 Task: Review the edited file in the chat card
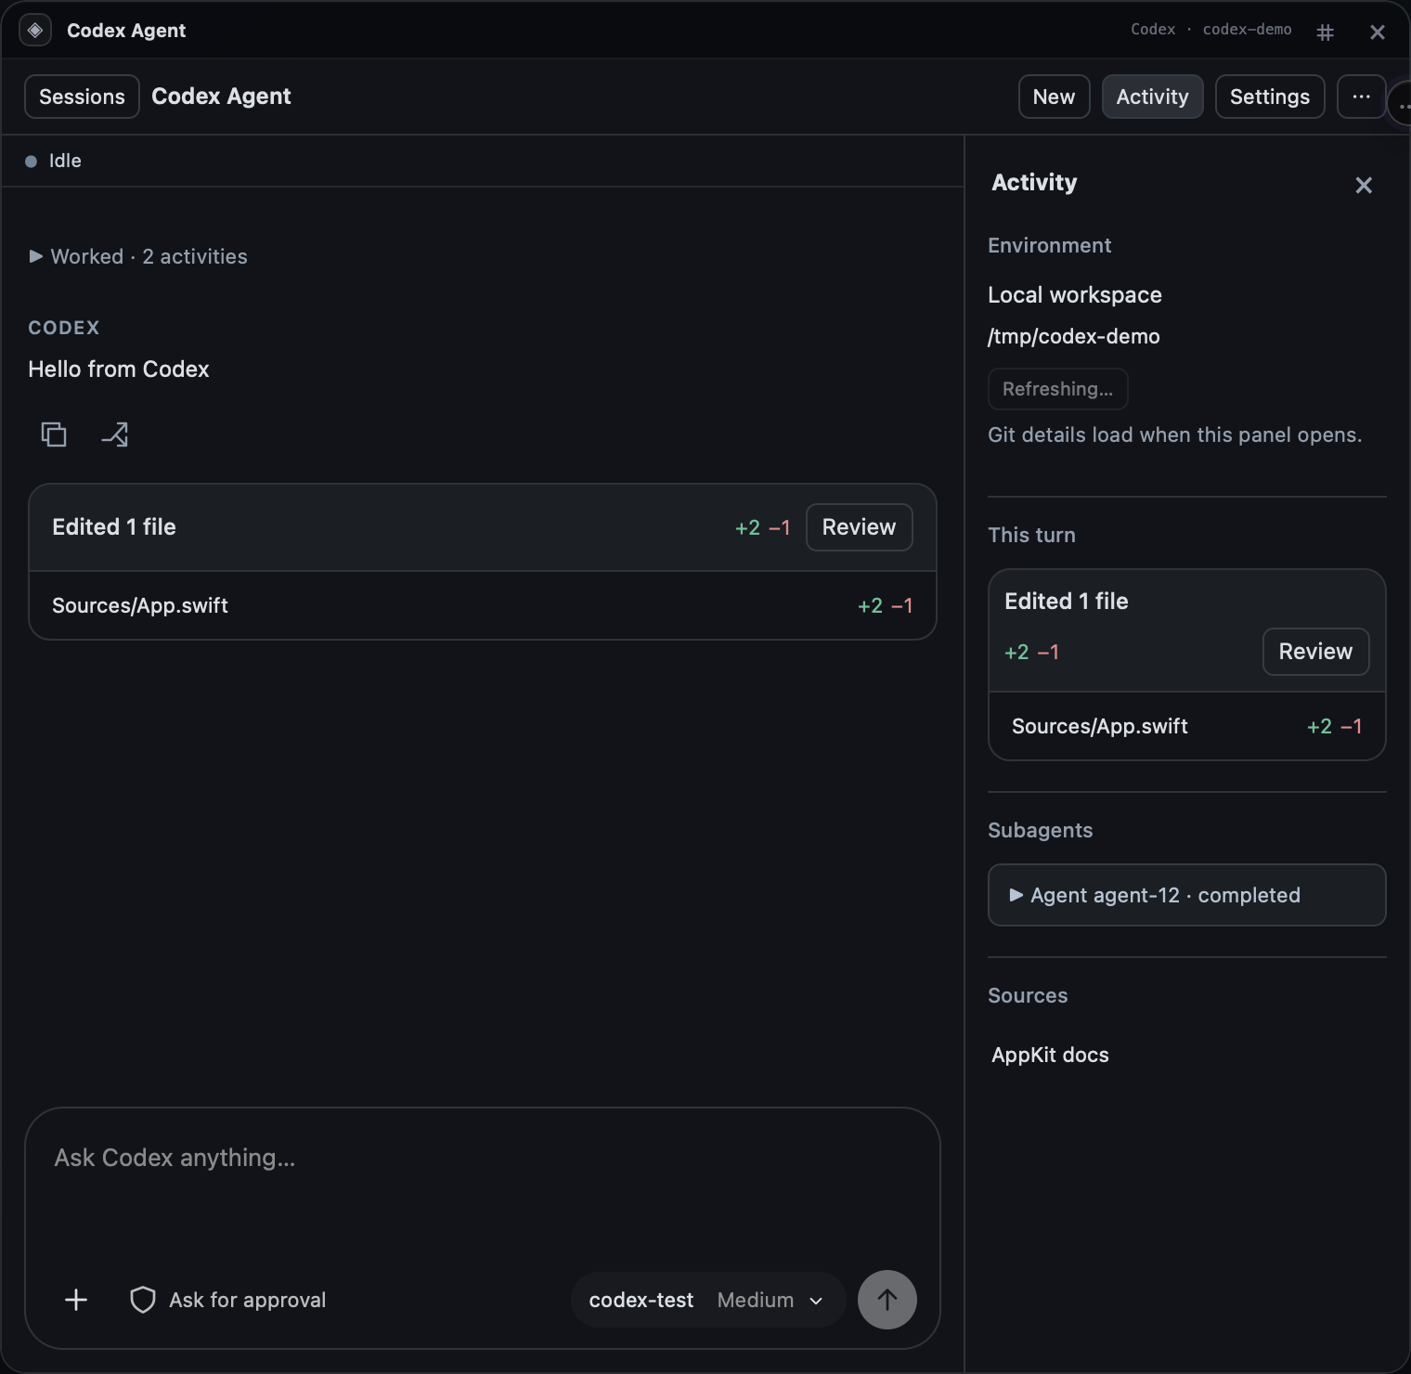click(x=859, y=527)
